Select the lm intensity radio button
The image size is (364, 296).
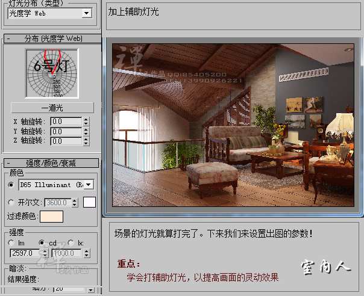click(x=11, y=242)
